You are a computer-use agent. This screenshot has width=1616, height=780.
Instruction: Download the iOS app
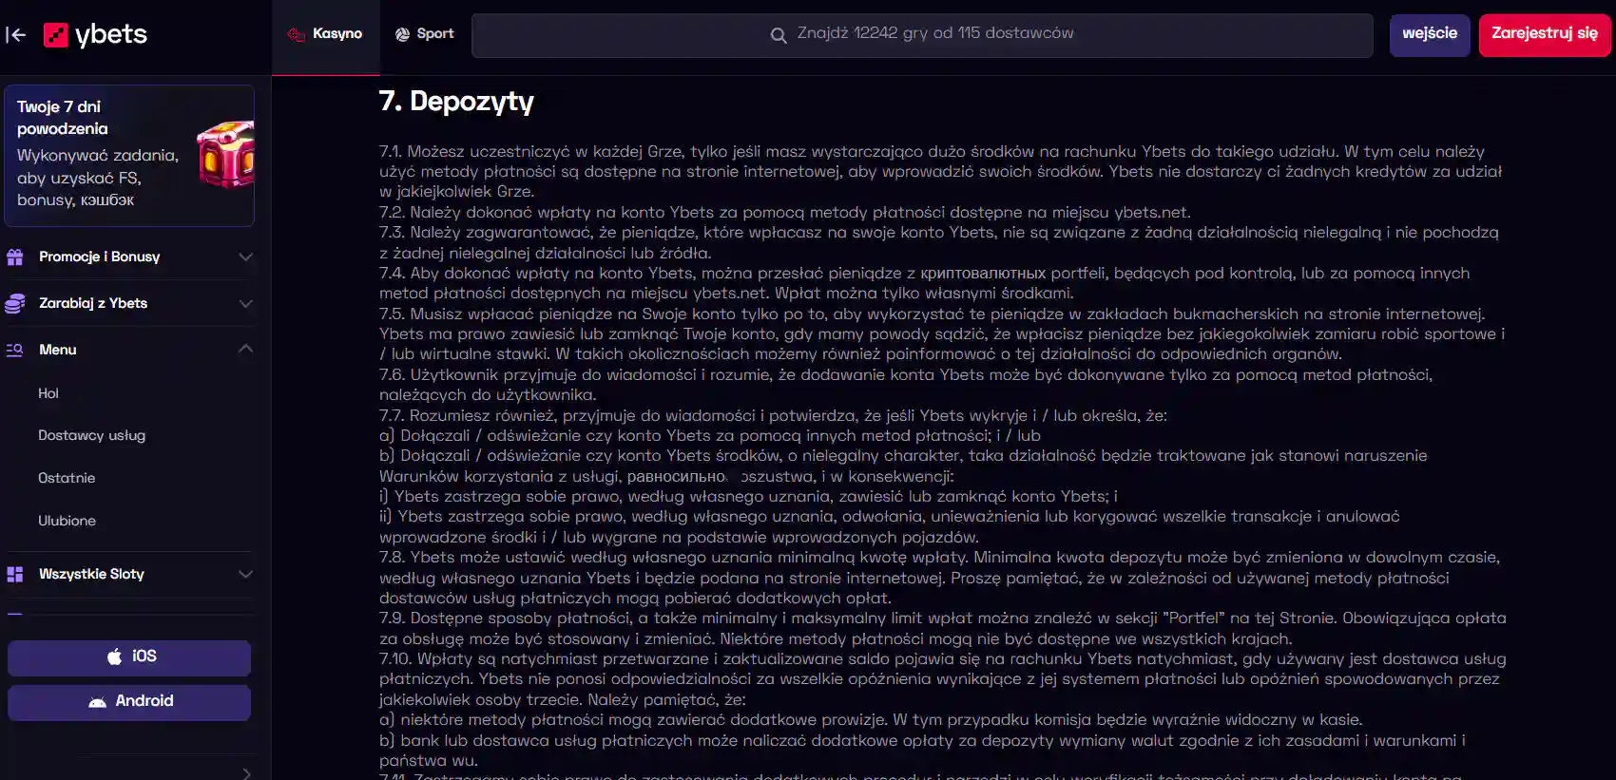[x=129, y=657]
